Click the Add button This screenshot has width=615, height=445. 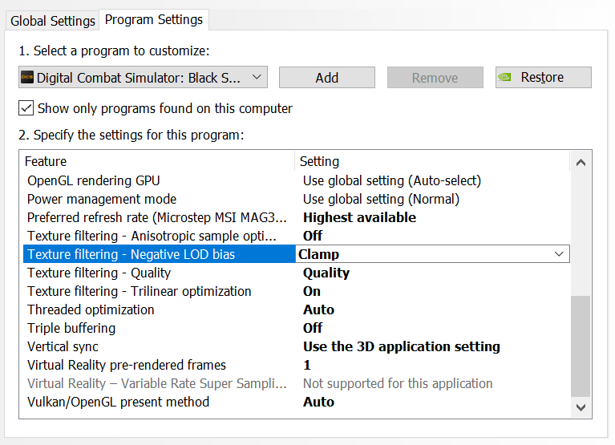click(x=326, y=77)
